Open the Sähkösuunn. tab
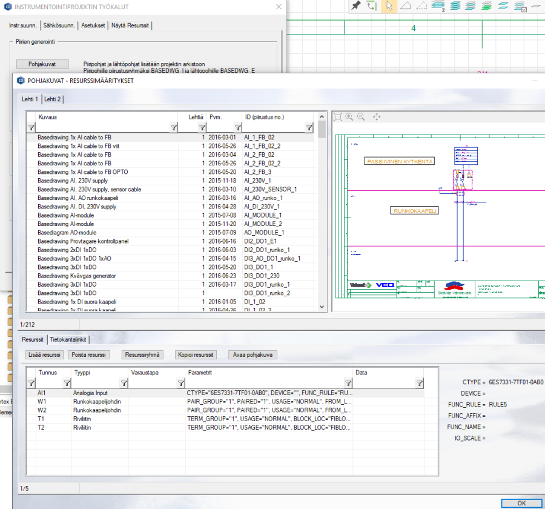The image size is (545, 509). click(x=59, y=25)
